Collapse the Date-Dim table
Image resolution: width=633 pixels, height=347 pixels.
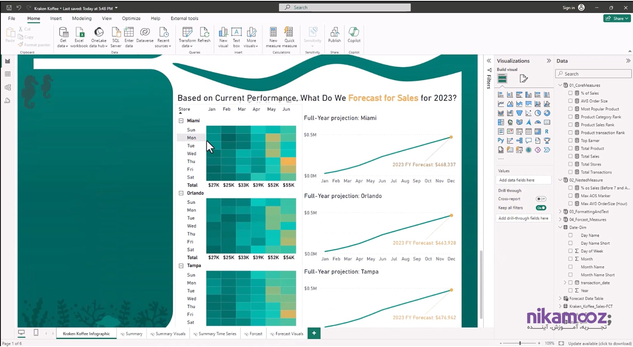[x=560, y=227]
